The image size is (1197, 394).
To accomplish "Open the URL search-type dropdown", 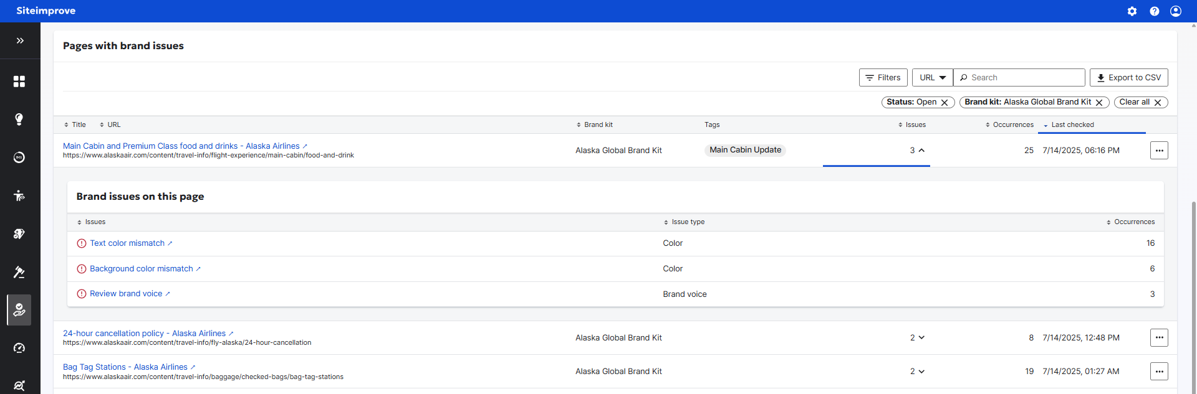I will [933, 78].
